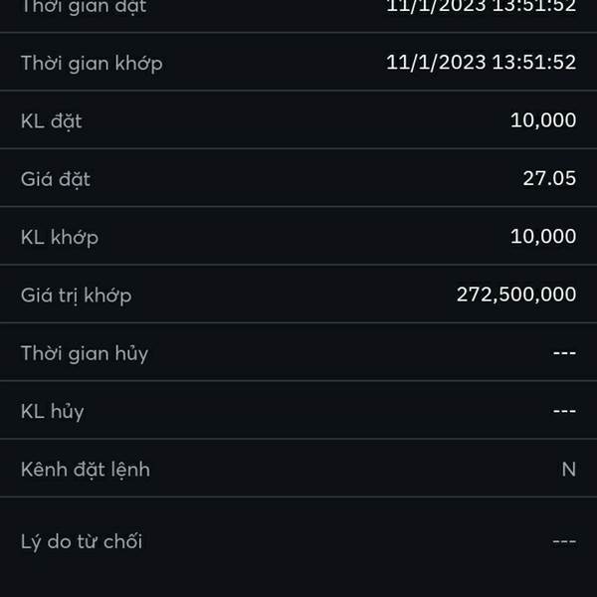Viewport: 597px width, 597px height.
Task: Select the KL đặt label
Action: pyautogui.click(x=52, y=121)
